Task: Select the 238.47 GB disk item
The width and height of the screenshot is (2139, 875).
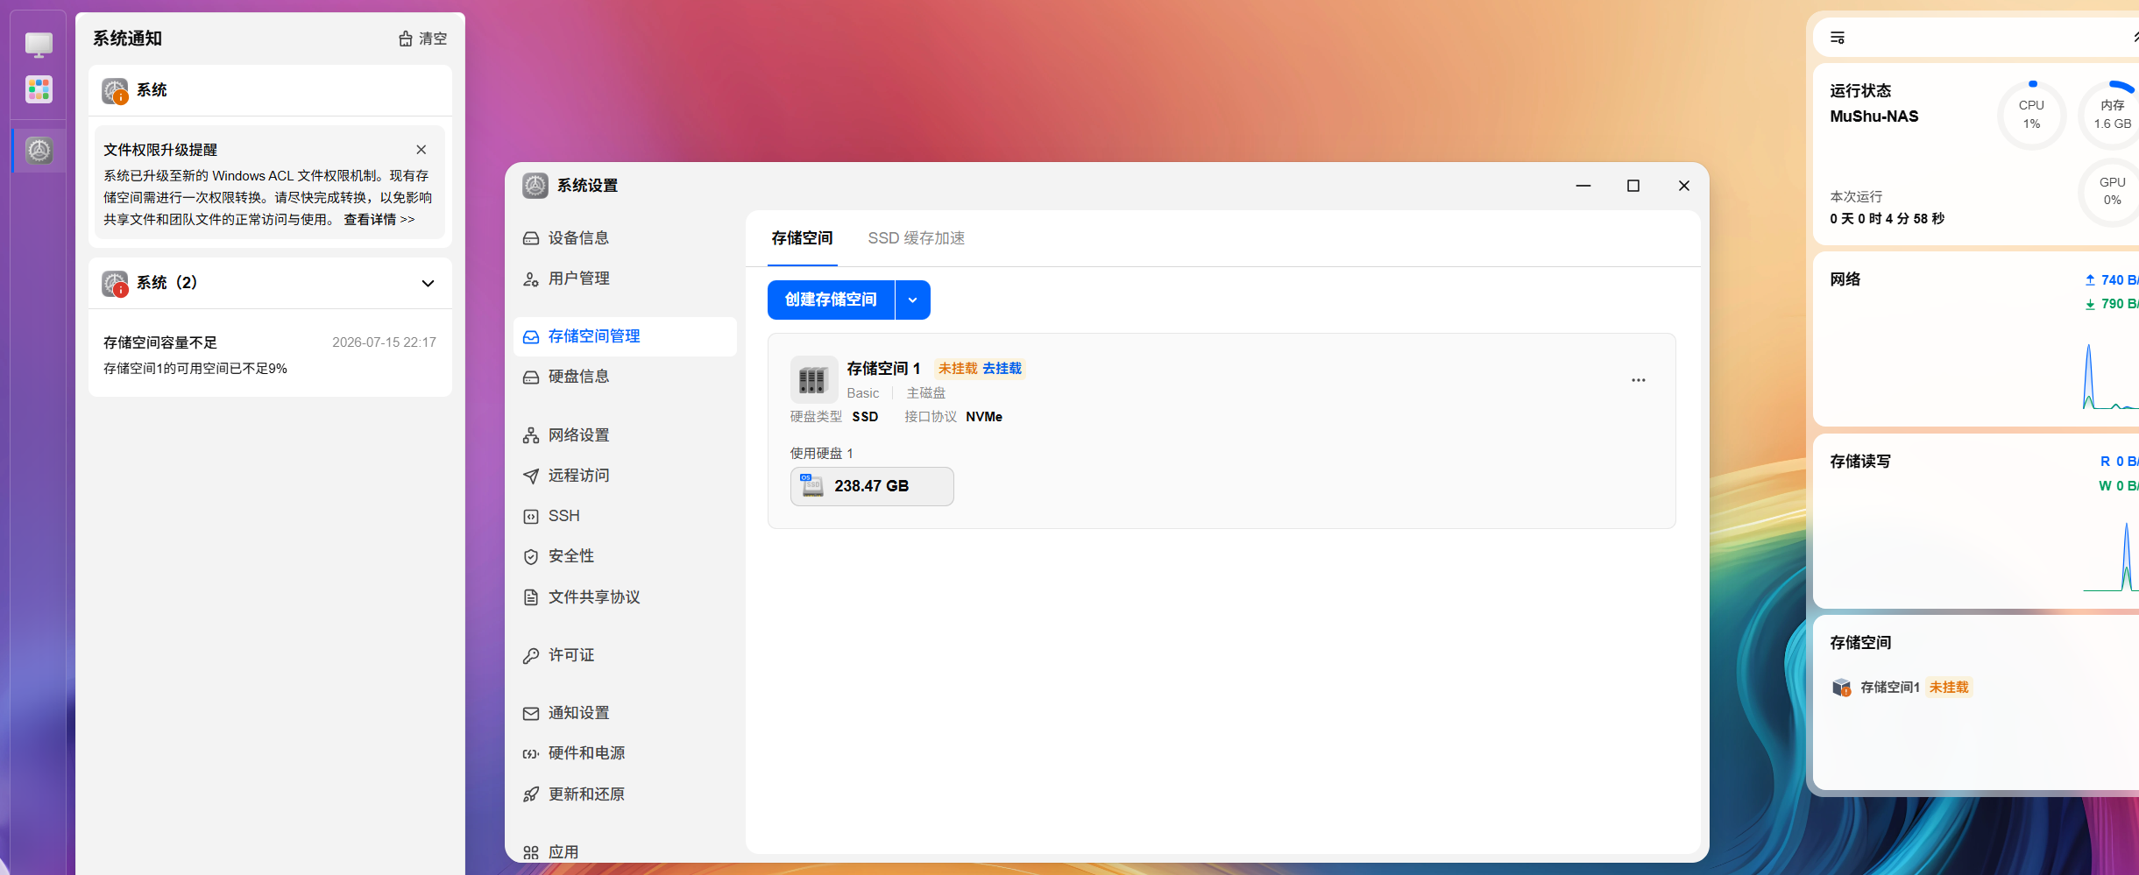Action: pyautogui.click(x=872, y=486)
